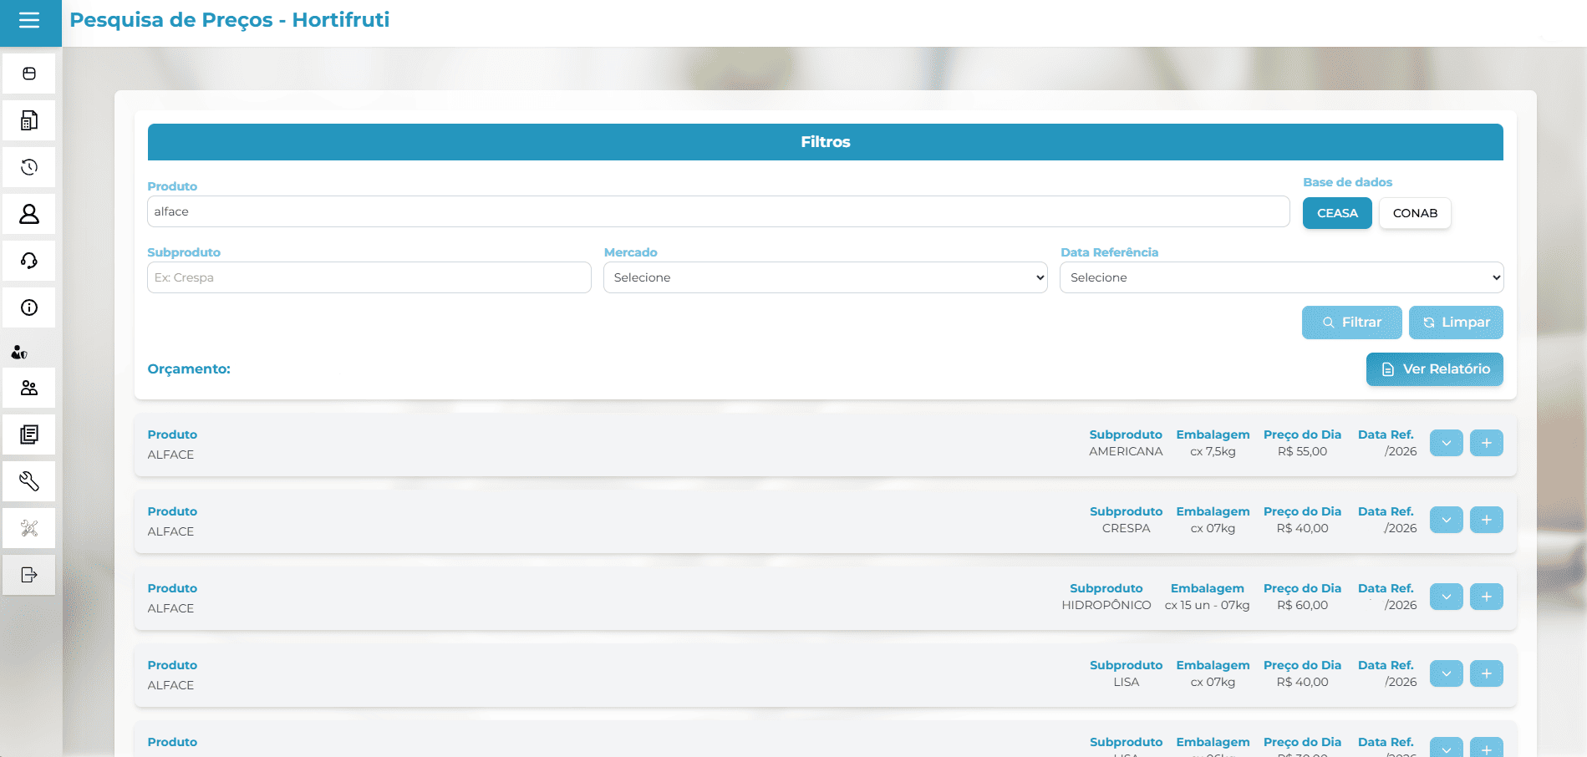Open the Data Referência dropdown
The image size is (1587, 757).
[x=1281, y=277]
